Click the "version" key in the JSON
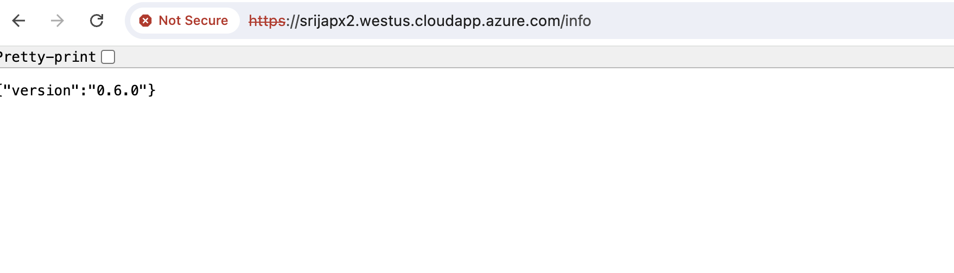 tap(42, 90)
